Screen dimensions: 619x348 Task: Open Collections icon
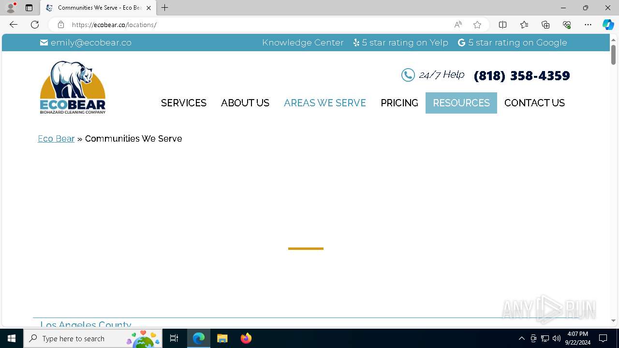[x=545, y=25]
